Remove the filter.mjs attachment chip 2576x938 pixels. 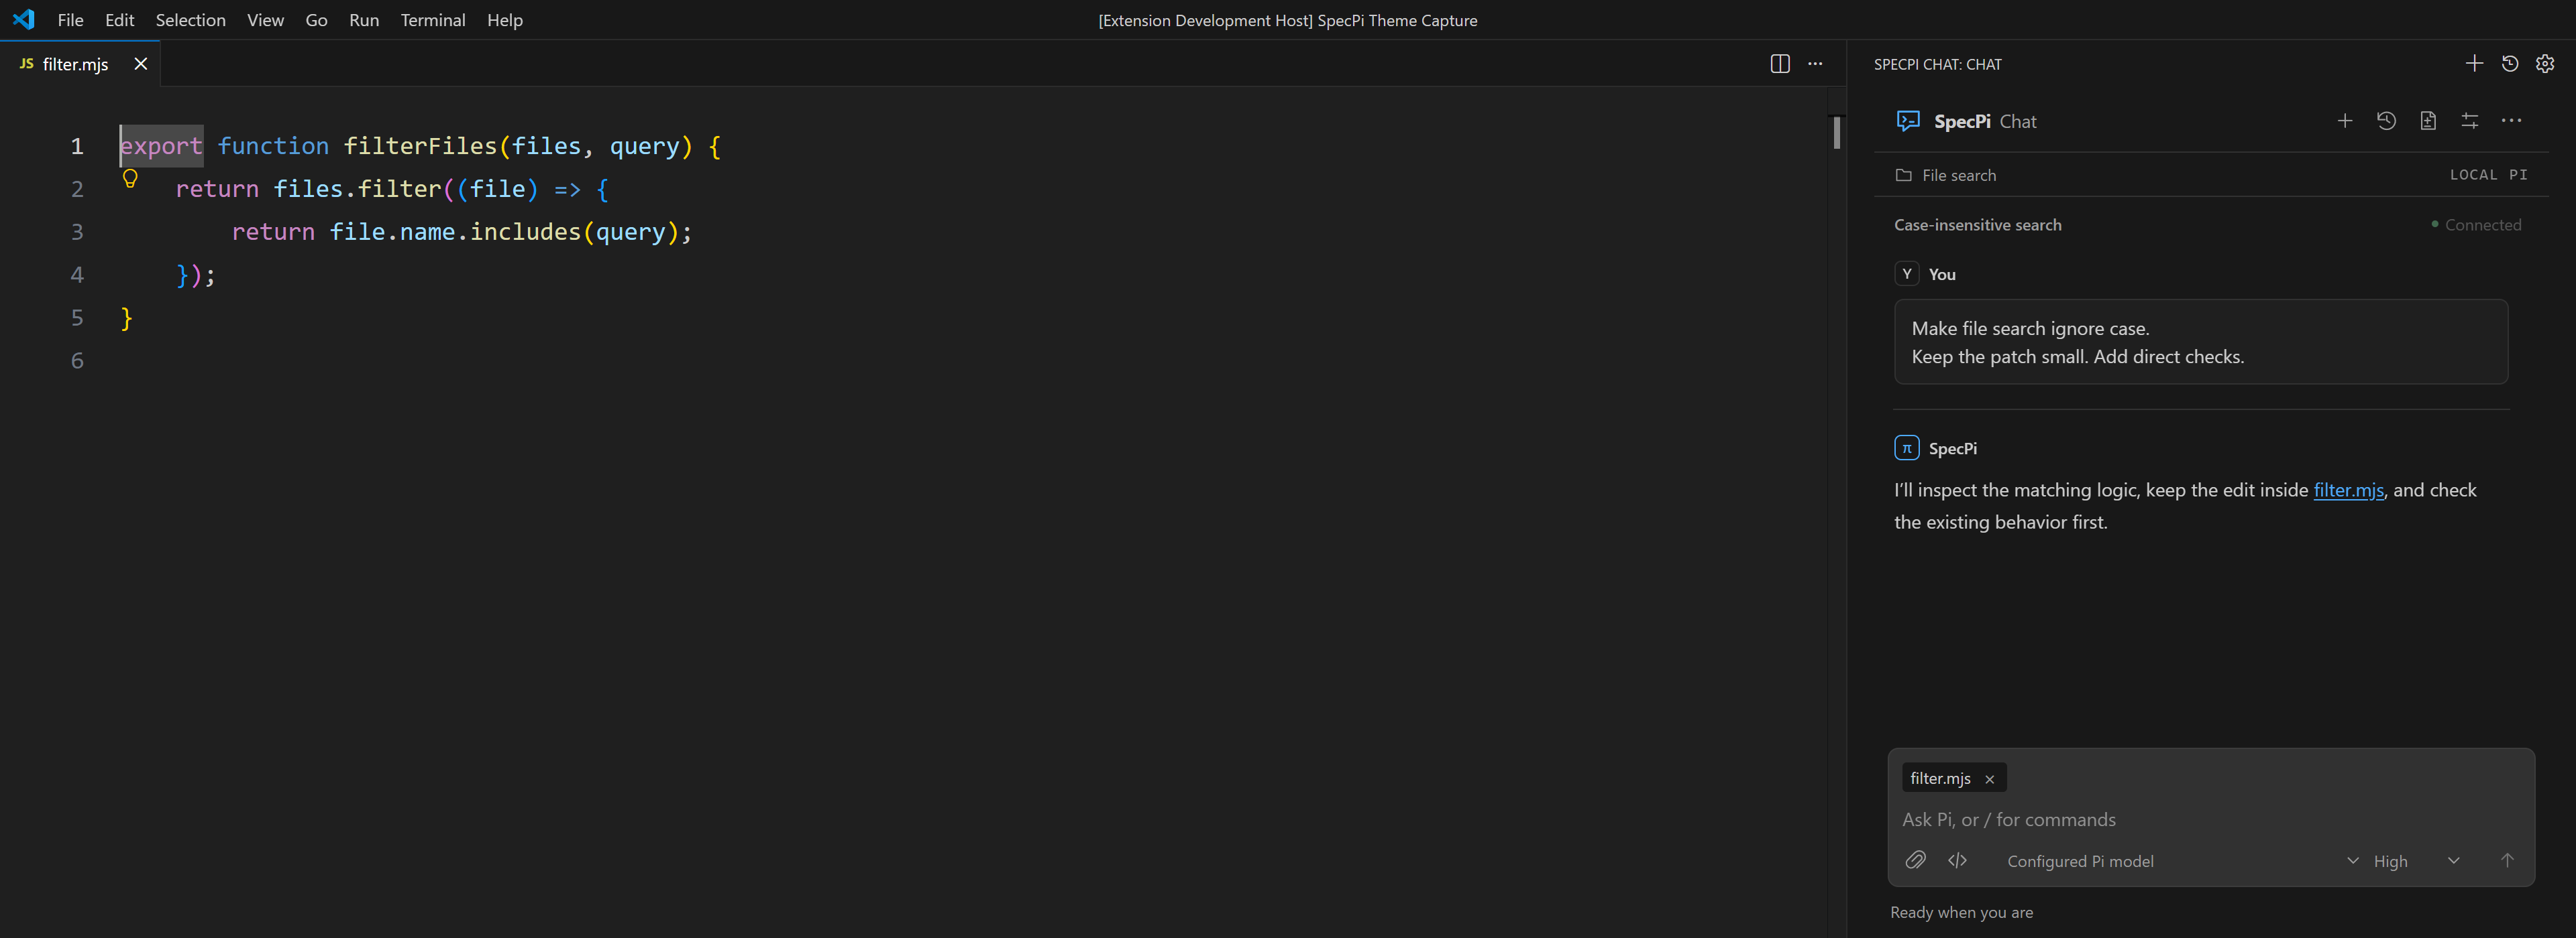coord(1989,779)
